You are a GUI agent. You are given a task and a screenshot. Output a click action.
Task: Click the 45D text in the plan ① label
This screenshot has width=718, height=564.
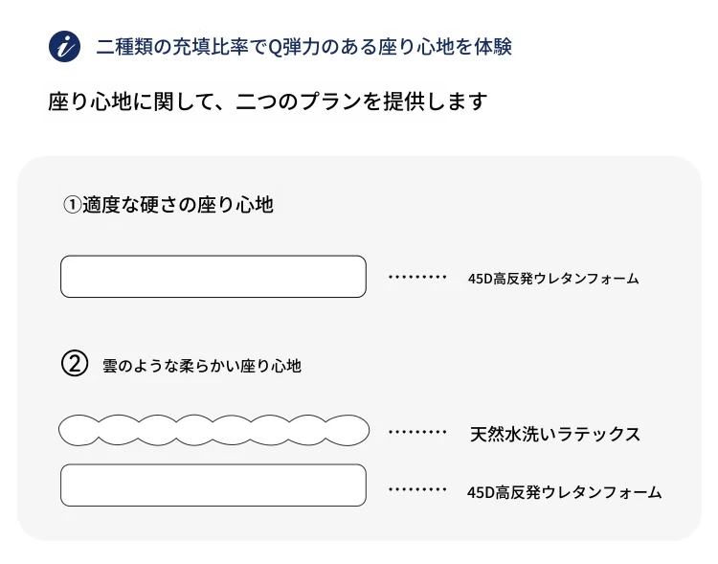click(x=481, y=279)
